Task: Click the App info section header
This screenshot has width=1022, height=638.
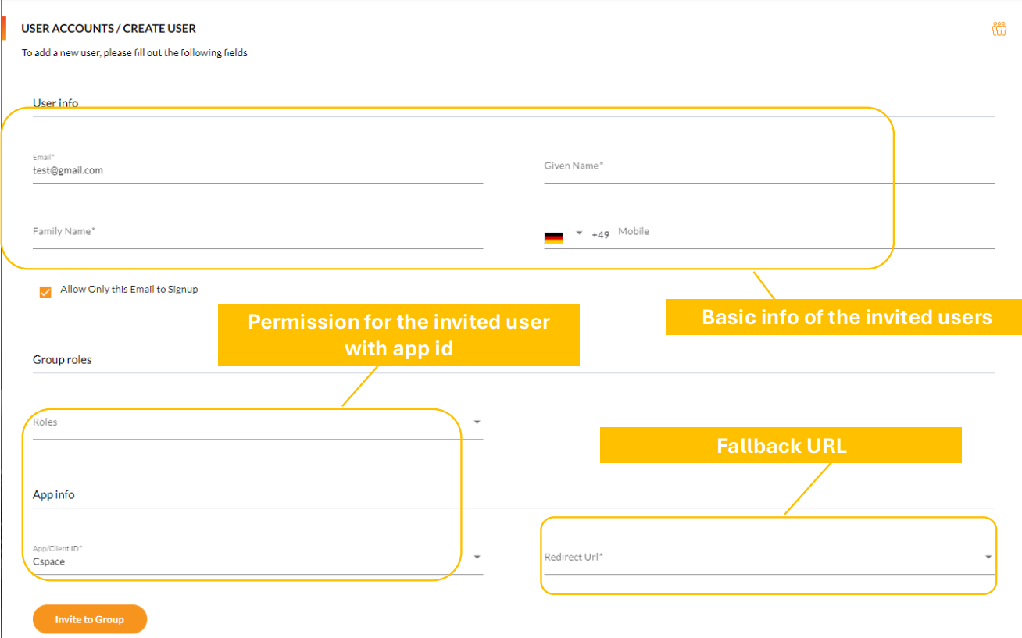Action: click(x=53, y=494)
